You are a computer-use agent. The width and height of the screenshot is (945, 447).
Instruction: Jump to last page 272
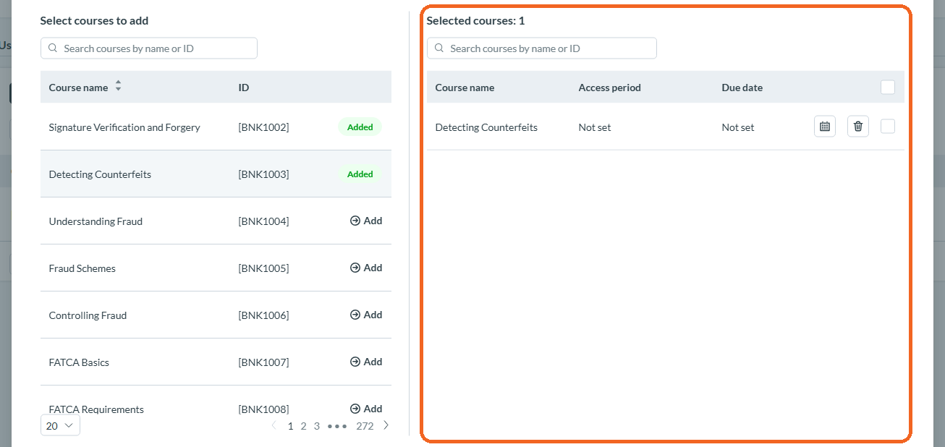pos(365,426)
